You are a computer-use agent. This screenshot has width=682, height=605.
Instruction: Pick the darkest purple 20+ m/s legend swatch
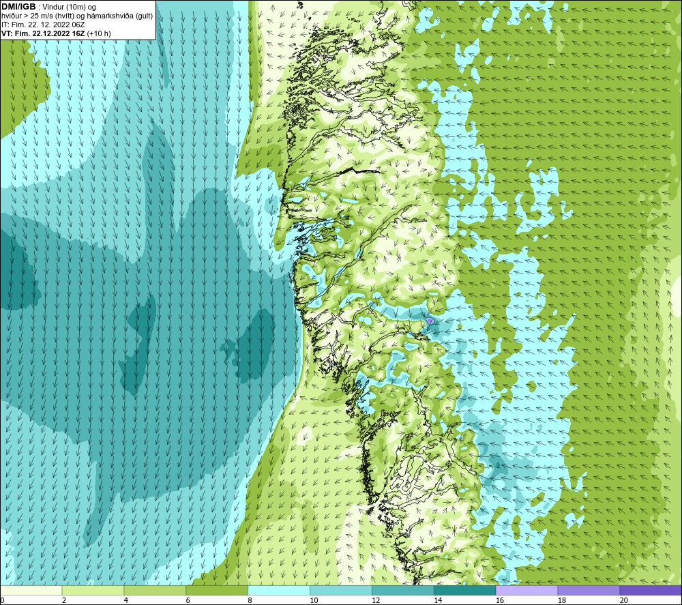pyautogui.click(x=651, y=590)
